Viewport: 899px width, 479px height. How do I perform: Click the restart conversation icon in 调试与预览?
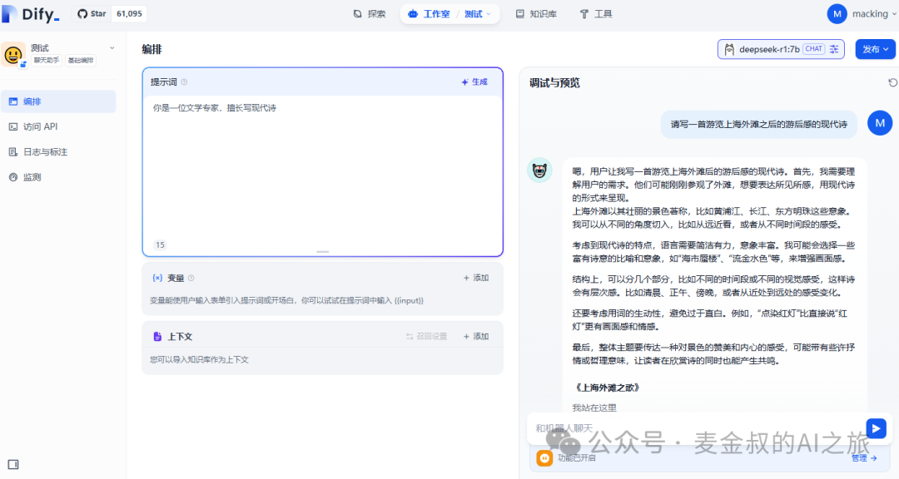tap(892, 82)
